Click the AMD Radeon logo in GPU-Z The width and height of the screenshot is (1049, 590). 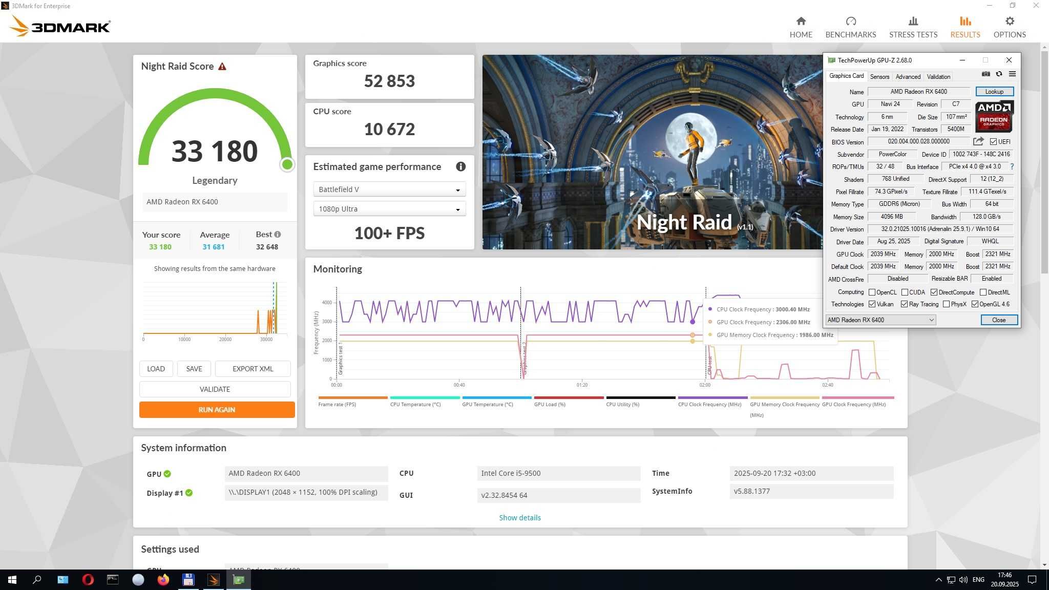coord(994,116)
